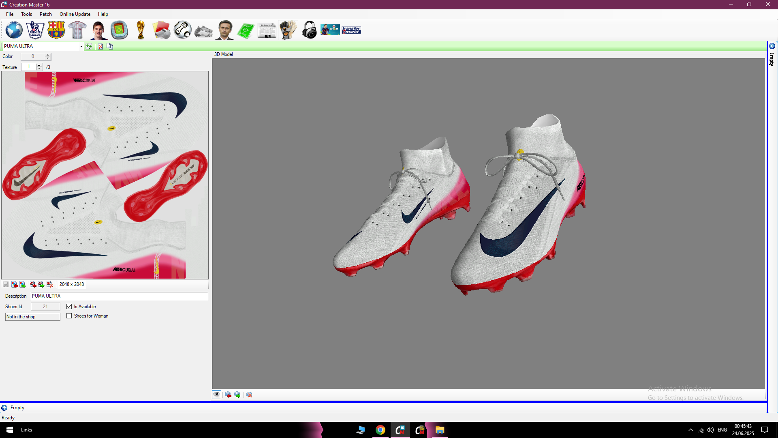Toggle the 3D view eye button

[x=217, y=395]
